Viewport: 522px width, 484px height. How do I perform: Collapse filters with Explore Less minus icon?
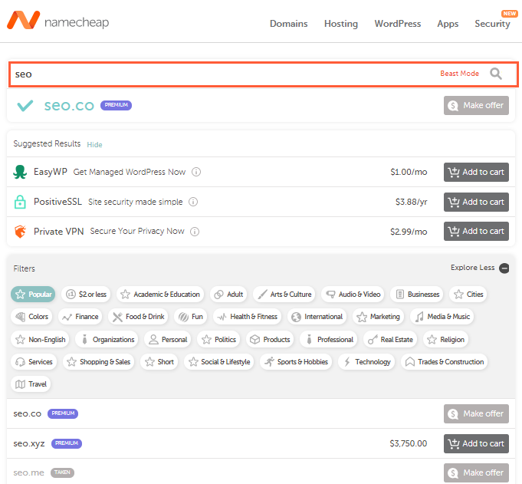pyautogui.click(x=504, y=268)
